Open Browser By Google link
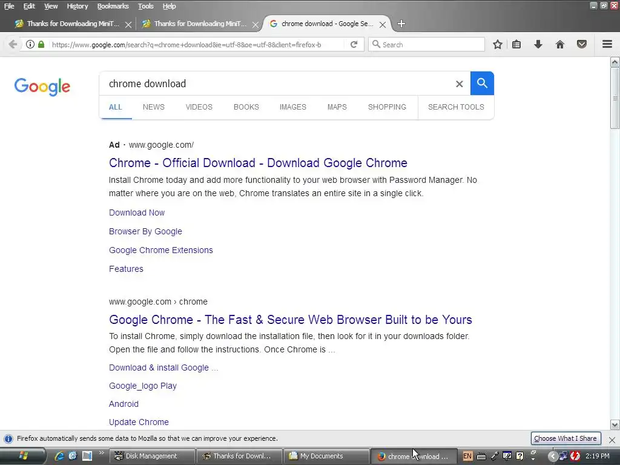620x465 pixels. (x=145, y=231)
